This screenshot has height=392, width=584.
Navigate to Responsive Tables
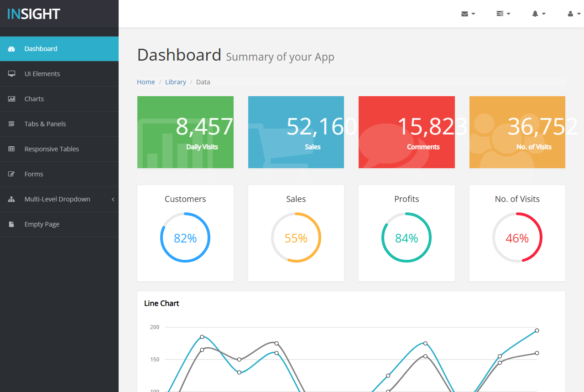(x=59, y=149)
